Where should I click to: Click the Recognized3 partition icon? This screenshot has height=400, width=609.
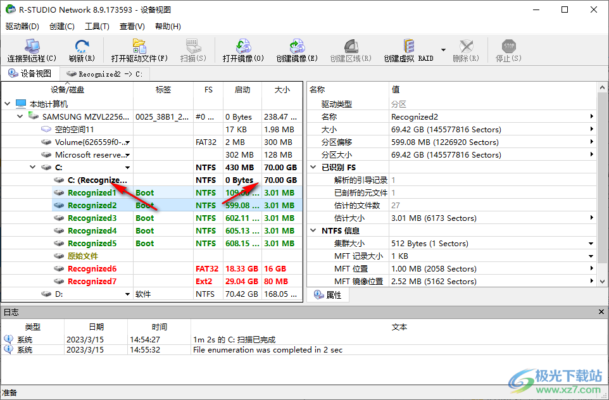pyautogui.click(x=59, y=218)
